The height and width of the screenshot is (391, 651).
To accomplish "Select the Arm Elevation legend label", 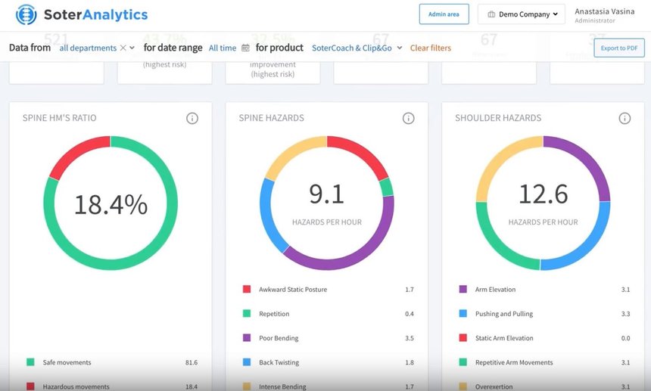I will tap(495, 290).
